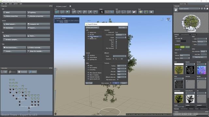209x117 pixels.
Task: Select the orange tree Mode icon
Action: 107,12
